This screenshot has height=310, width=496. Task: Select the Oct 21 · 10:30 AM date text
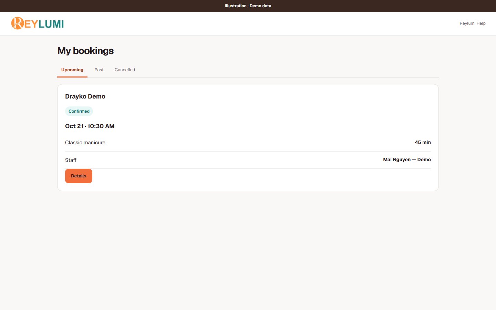coord(90,126)
